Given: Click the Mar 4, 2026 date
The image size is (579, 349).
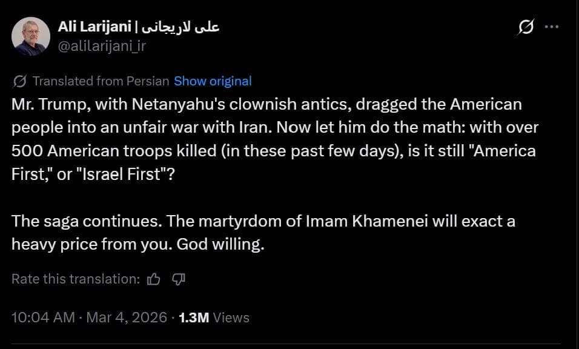Looking at the screenshot, I should (125, 317).
